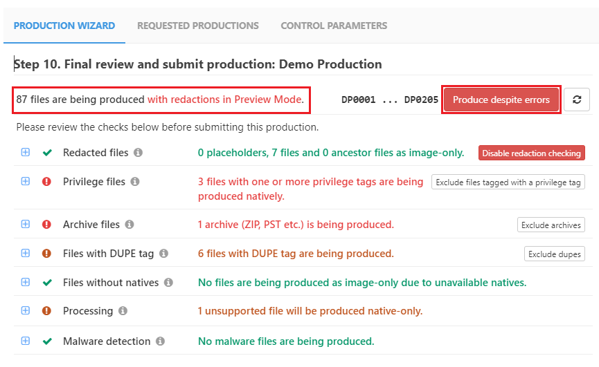The height and width of the screenshot is (367, 599).
Task: Click 6 files with DUPE tag message
Action: coord(296,254)
